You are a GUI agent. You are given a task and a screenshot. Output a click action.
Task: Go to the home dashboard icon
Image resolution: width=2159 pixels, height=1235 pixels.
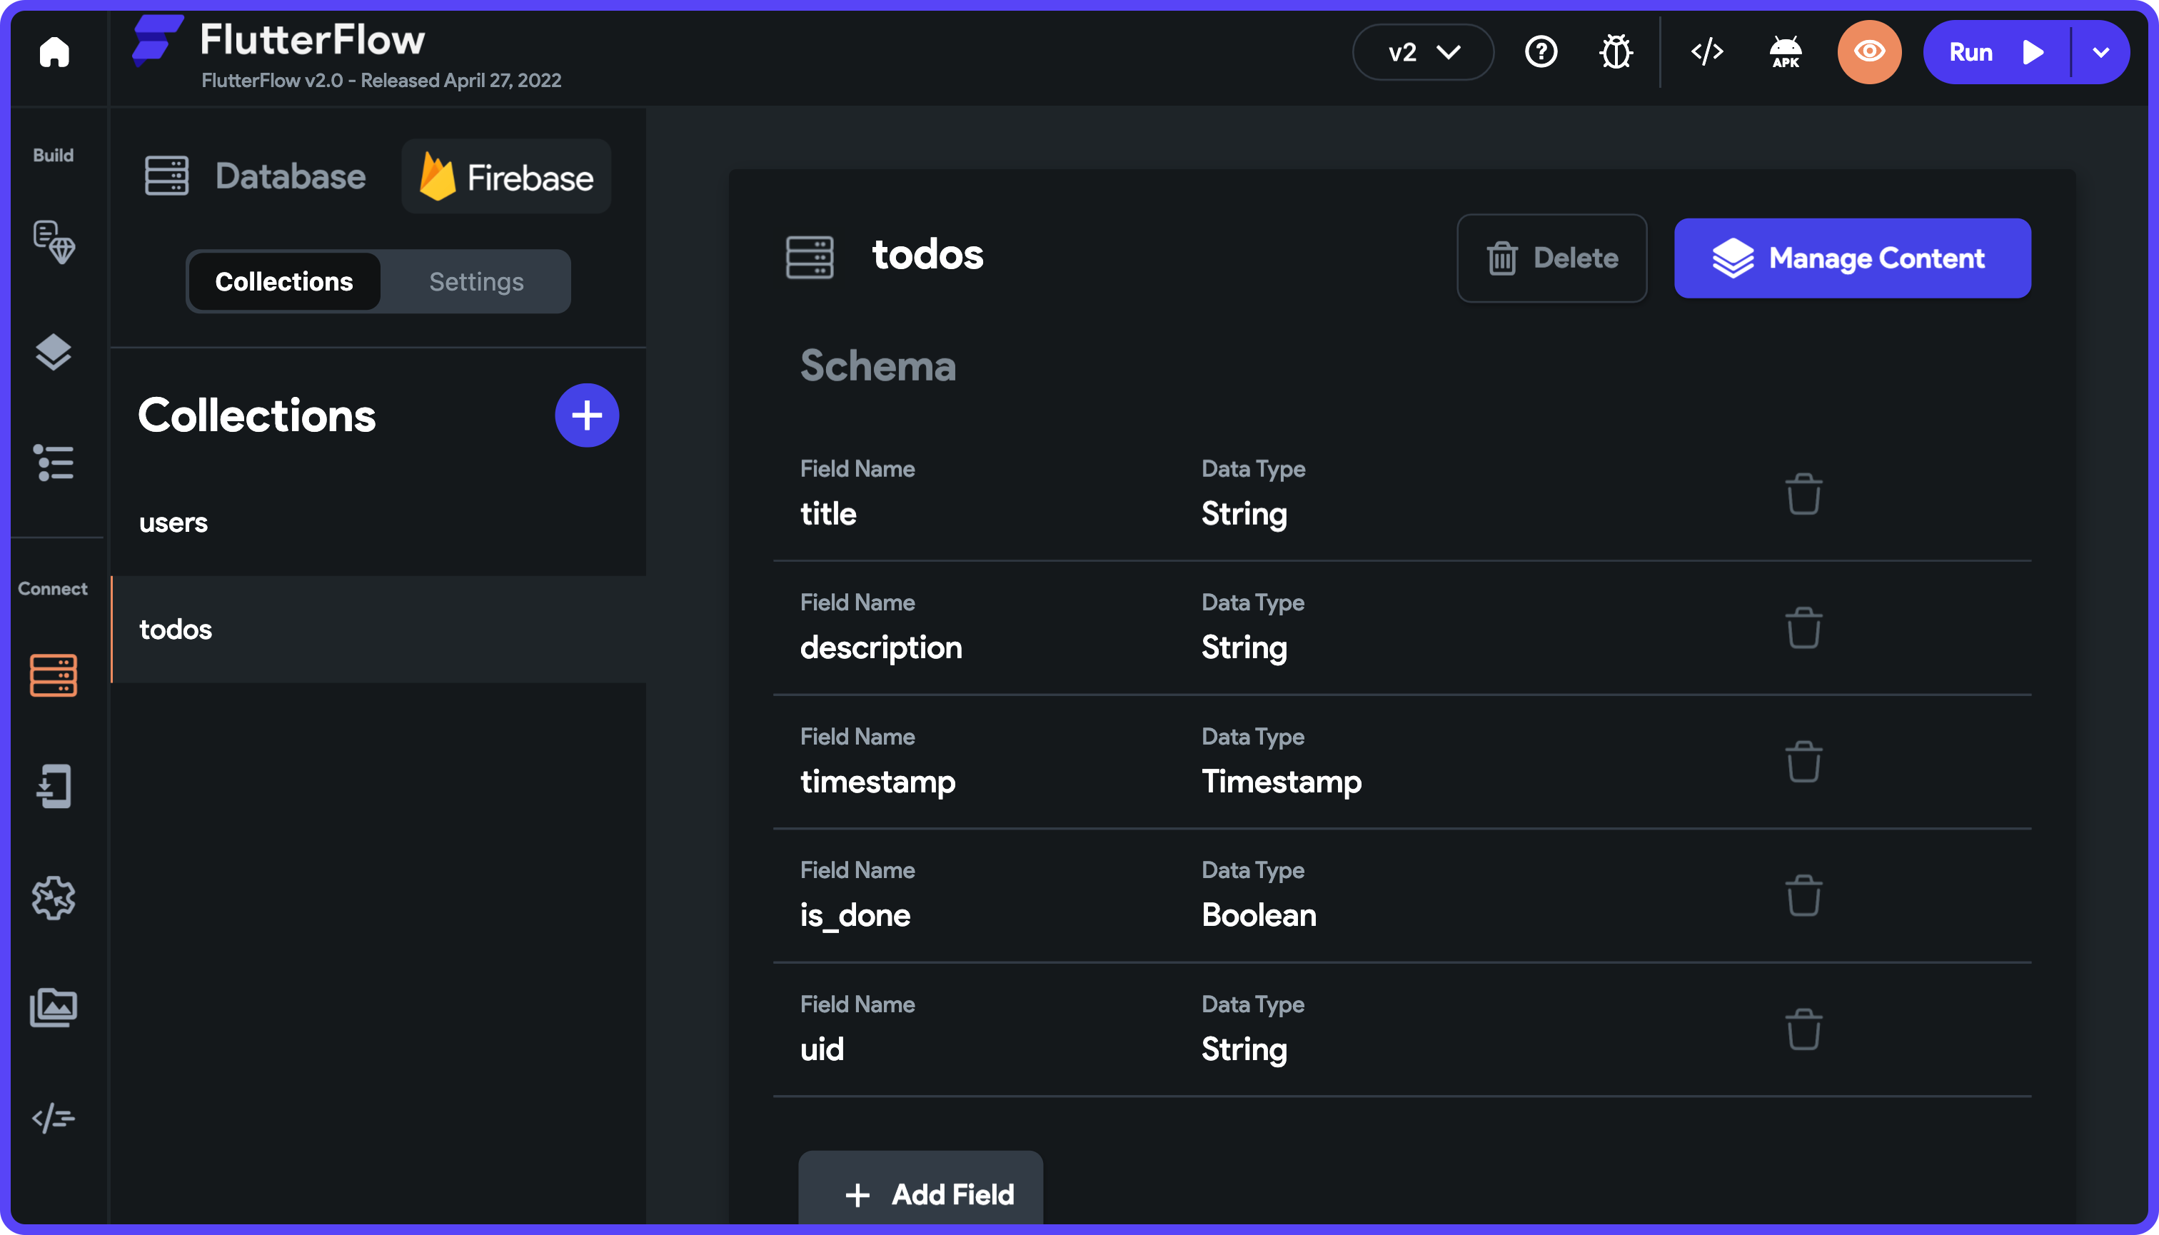pyautogui.click(x=54, y=51)
